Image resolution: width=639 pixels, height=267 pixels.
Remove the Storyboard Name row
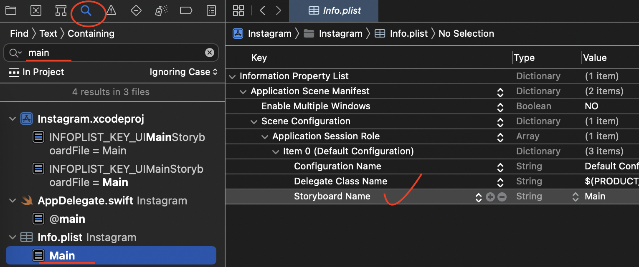[502, 197]
